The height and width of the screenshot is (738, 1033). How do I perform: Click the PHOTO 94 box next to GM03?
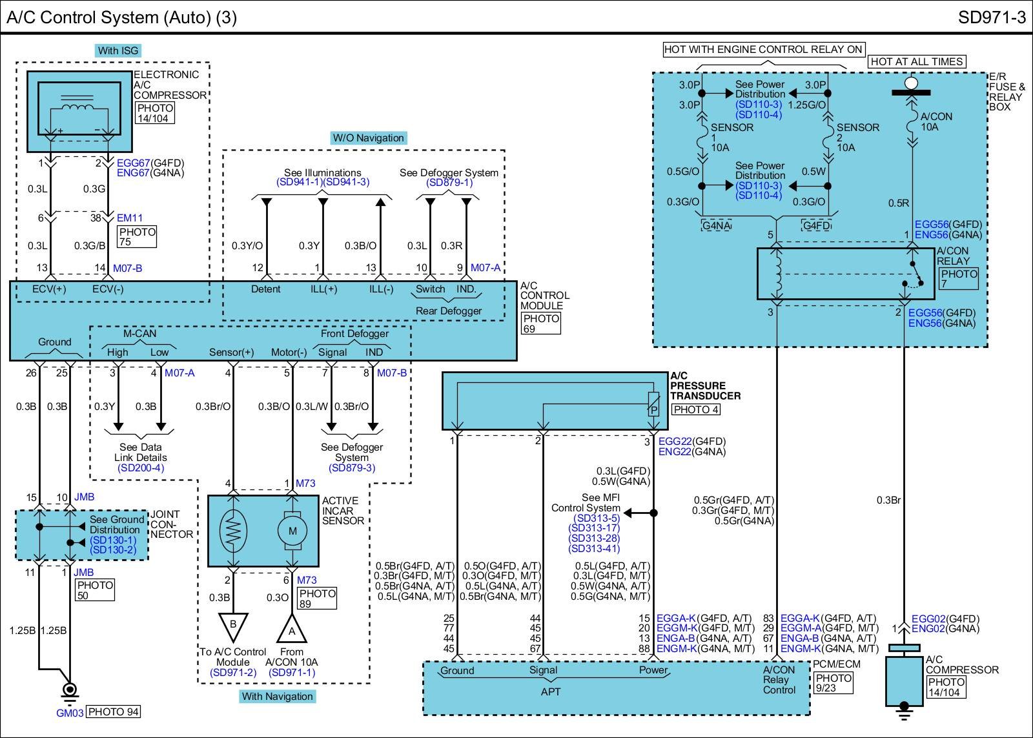(x=113, y=712)
